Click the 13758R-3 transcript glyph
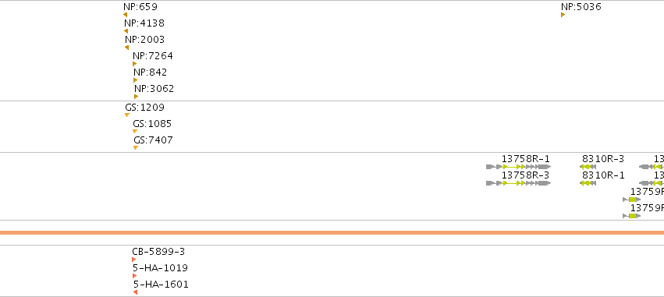Screen dimensions: 664x297 (518, 183)
